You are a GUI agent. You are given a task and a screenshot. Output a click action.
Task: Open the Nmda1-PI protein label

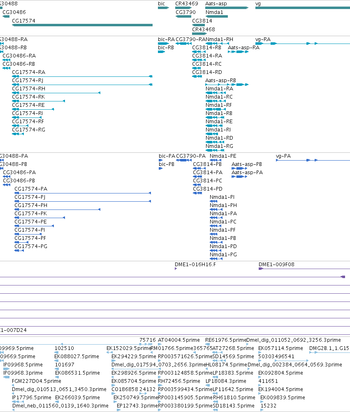(222, 197)
